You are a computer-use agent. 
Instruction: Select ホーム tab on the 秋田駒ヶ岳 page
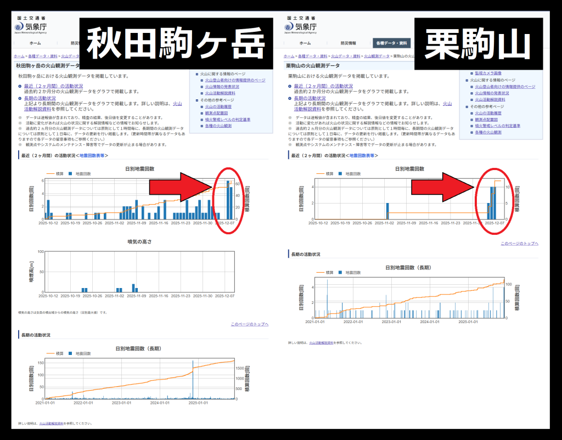coord(35,43)
